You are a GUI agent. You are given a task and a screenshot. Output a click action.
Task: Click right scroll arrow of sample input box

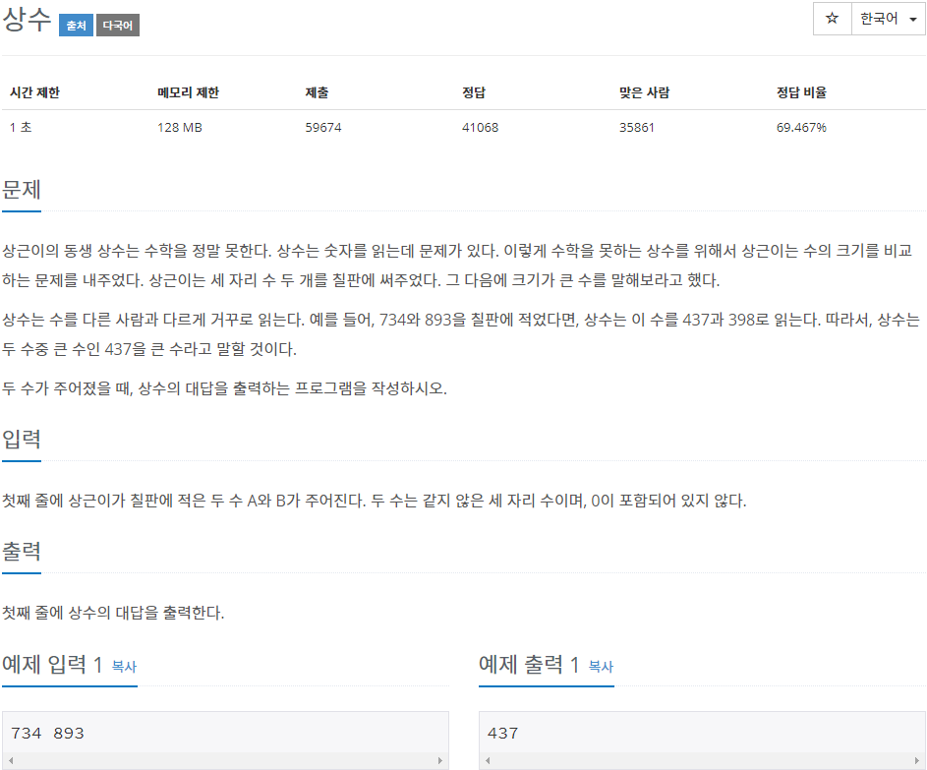[439, 760]
